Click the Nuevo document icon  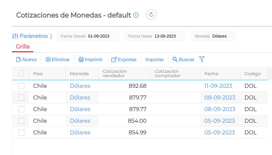pos(19,60)
